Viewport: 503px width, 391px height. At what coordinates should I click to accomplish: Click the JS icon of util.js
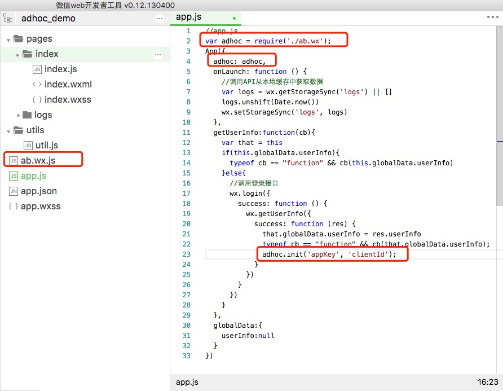(28, 146)
